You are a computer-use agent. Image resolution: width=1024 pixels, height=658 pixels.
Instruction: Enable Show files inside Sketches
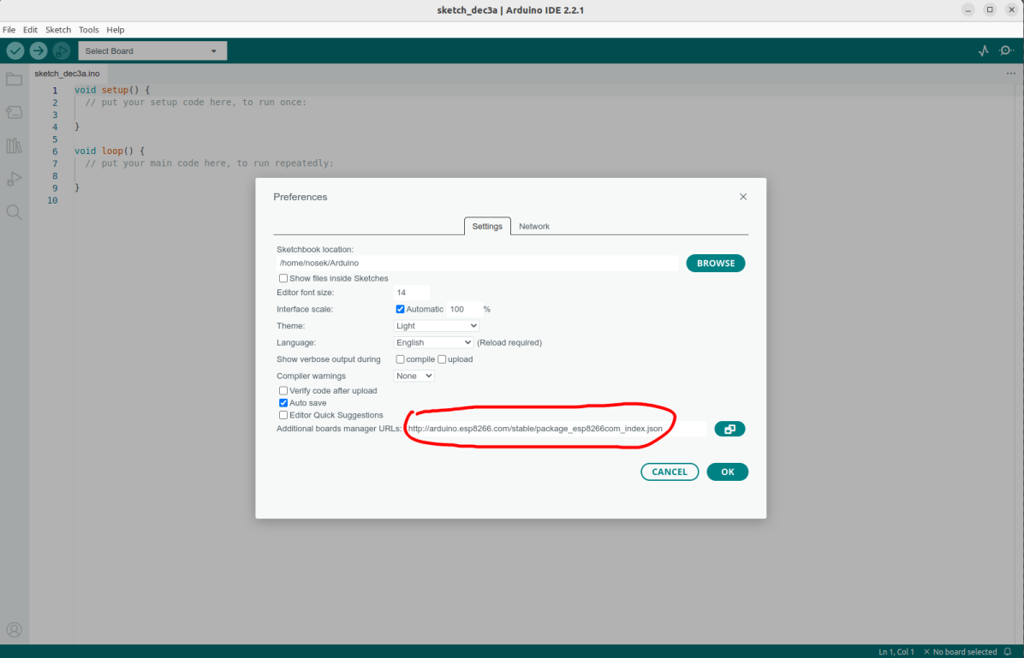point(283,278)
